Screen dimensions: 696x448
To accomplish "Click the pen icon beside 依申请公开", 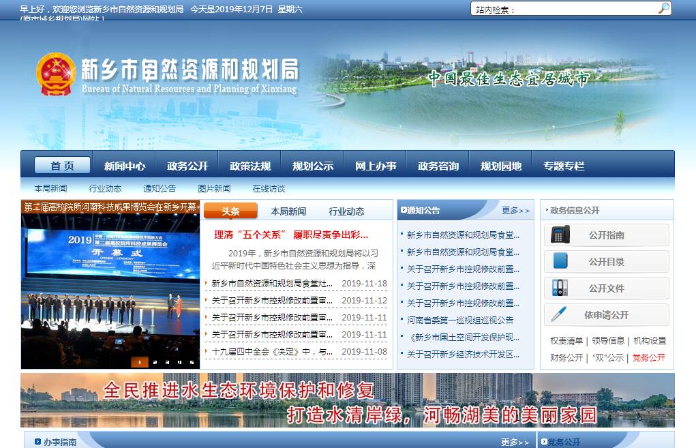I will pyautogui.click(x=559, y=315).
